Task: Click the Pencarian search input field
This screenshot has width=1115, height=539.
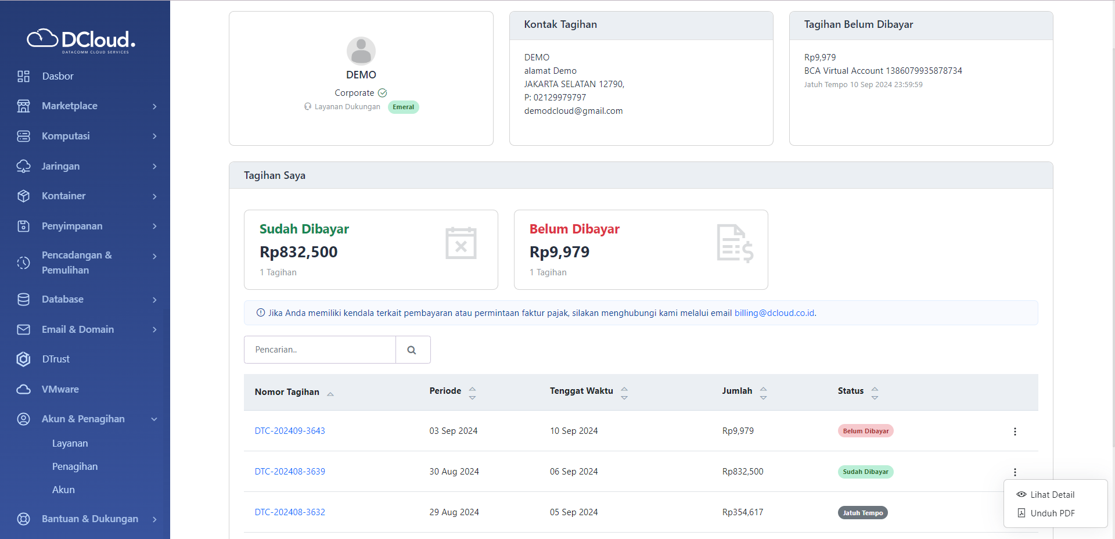Action: [x=319, y=350]
